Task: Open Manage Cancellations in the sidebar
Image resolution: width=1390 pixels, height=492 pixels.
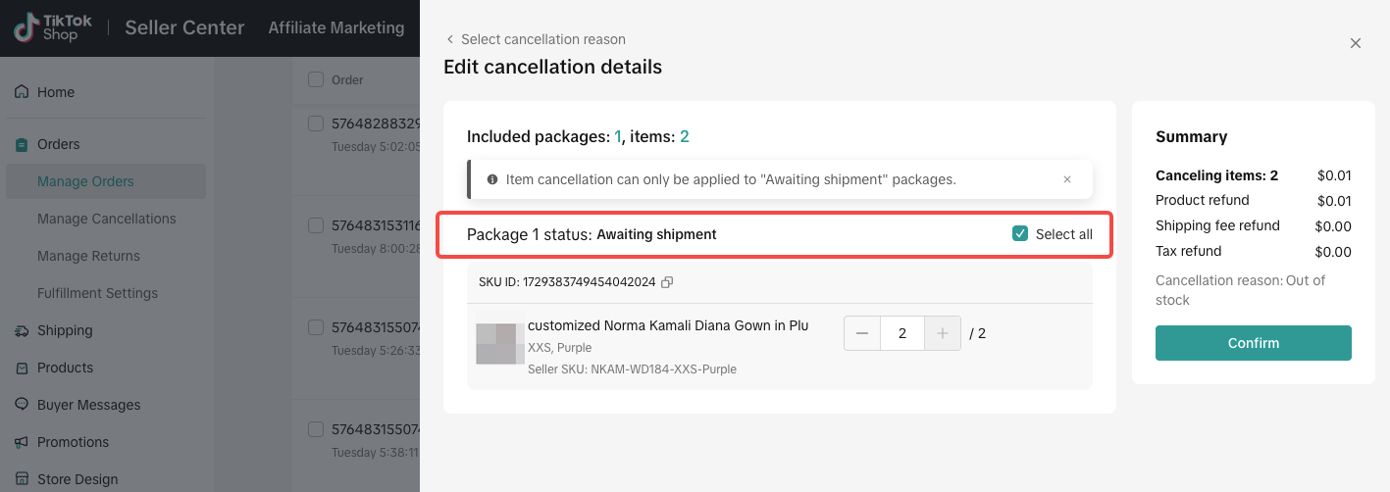Action: pos(107,219)
